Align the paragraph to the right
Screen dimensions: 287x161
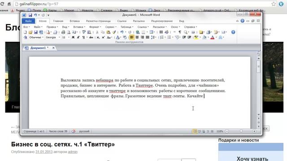[142, 38]
